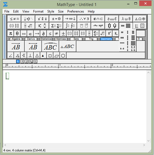This screenshot has width=154, height=155.
Task: Choose the four-element row vector template
Action: click(x=122, y=43)
